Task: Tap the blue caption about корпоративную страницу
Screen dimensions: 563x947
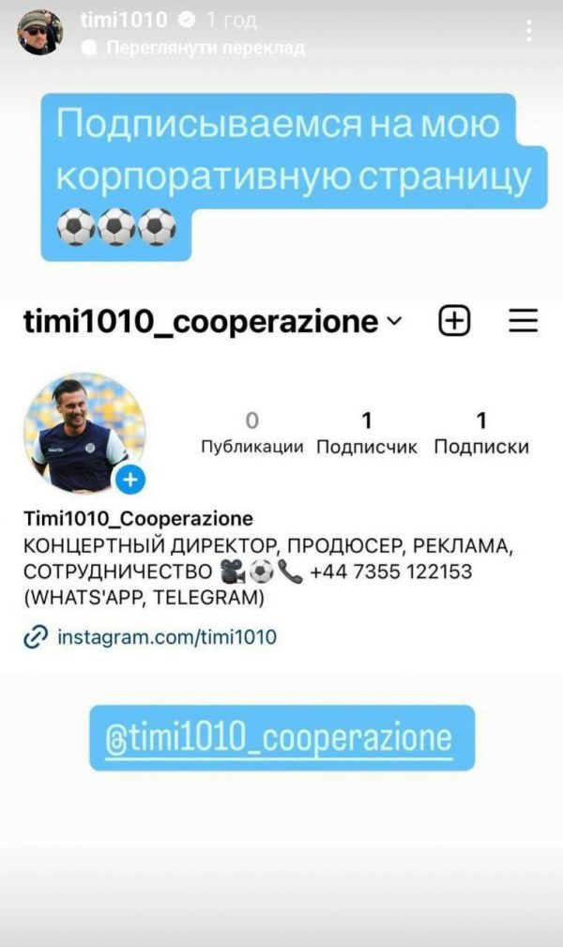Action: (295, 177)
